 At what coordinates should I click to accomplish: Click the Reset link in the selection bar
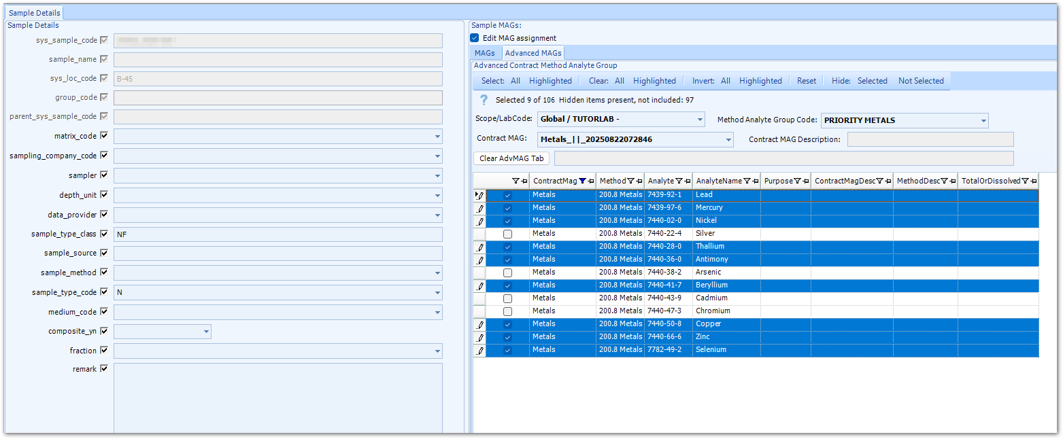[806, 80]
